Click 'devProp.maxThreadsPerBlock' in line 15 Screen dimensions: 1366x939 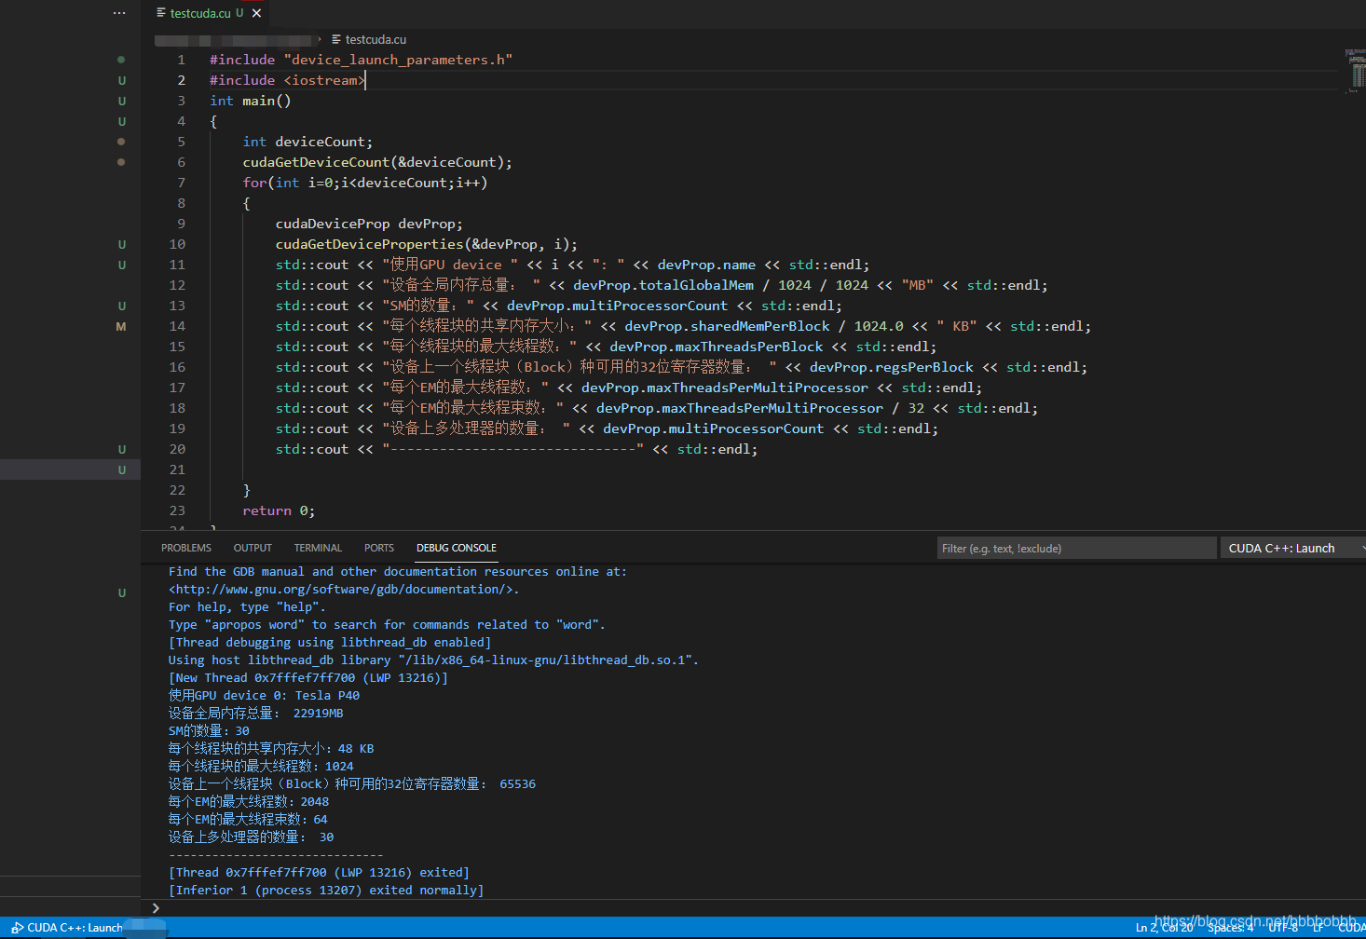(717, 347)
